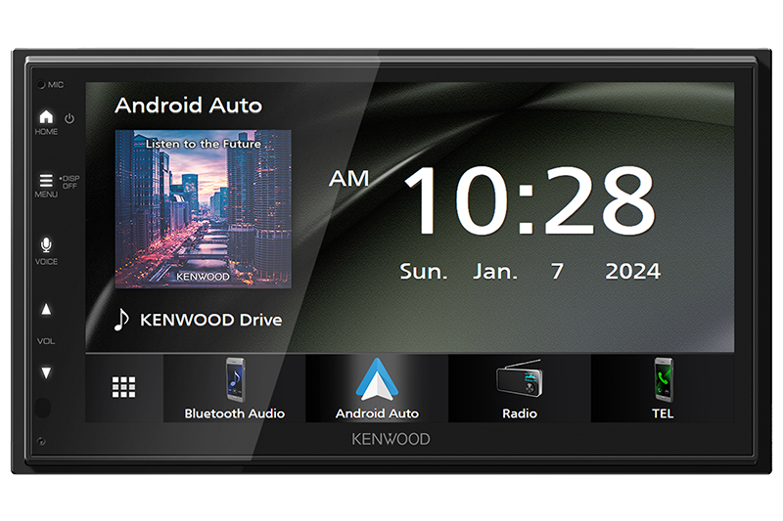The width and height of the screenshot is (783, 521).
Task: Select the Bluetooth Audio source
Action: tap(234, 388)
